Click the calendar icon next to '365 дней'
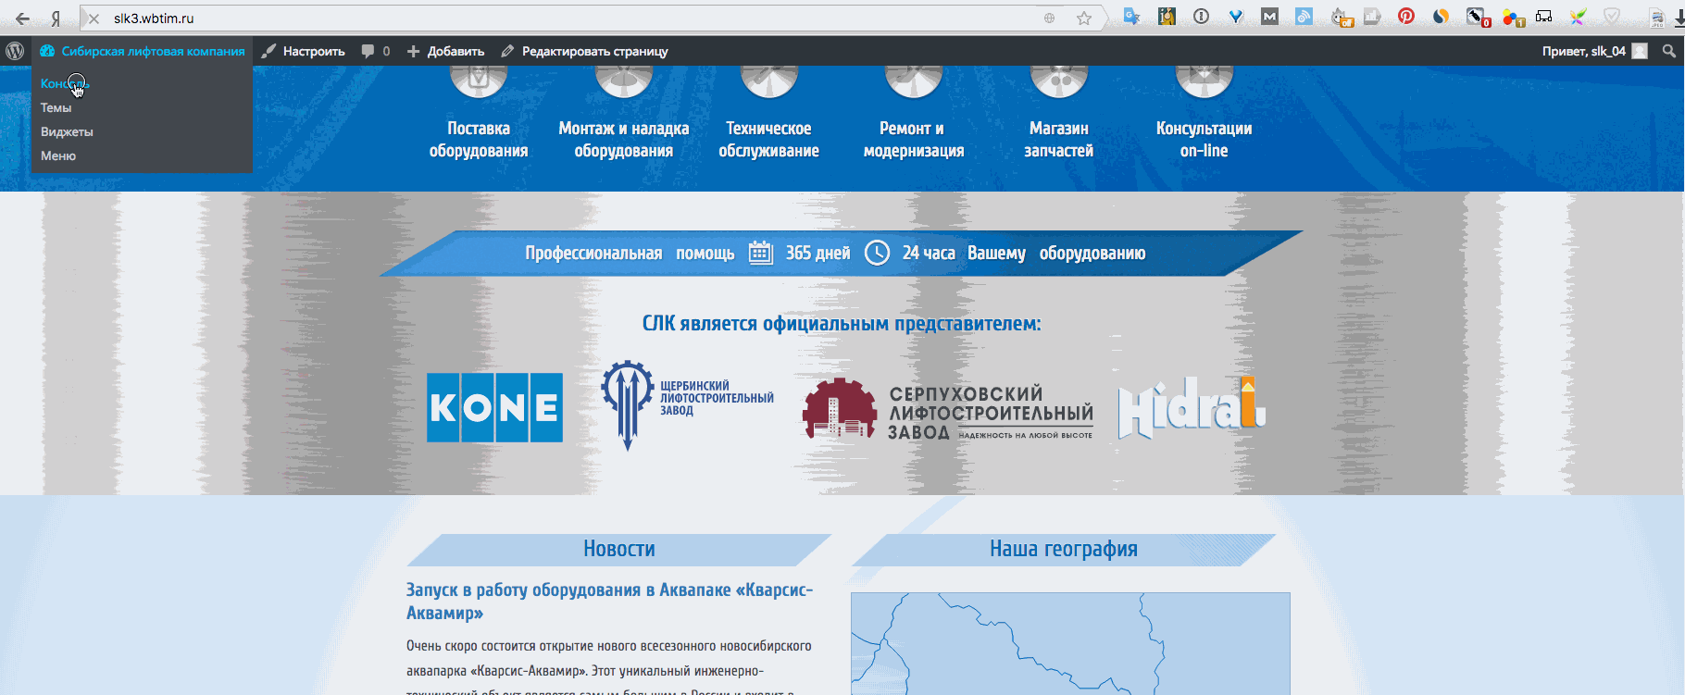1685x695 pixels. tap(760, 253)
